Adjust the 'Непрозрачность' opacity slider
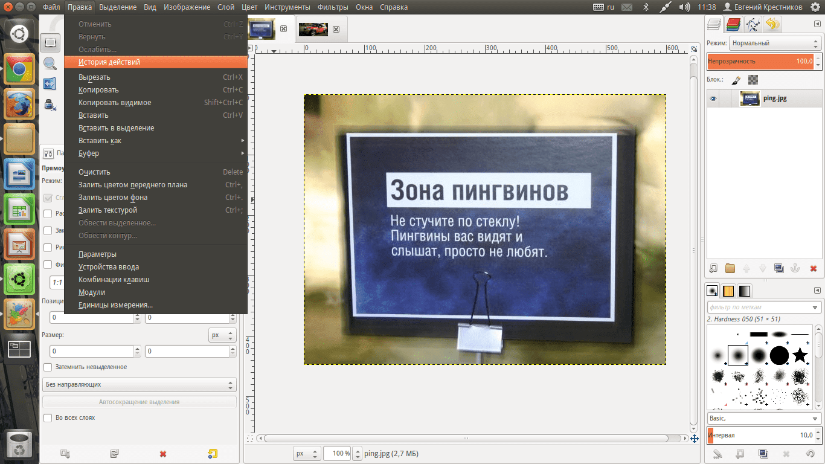825x464 pixels. click(x=760, y=61)
